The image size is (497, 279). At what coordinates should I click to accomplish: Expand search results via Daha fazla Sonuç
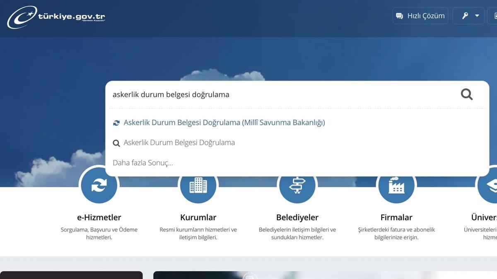coord(142,162)
